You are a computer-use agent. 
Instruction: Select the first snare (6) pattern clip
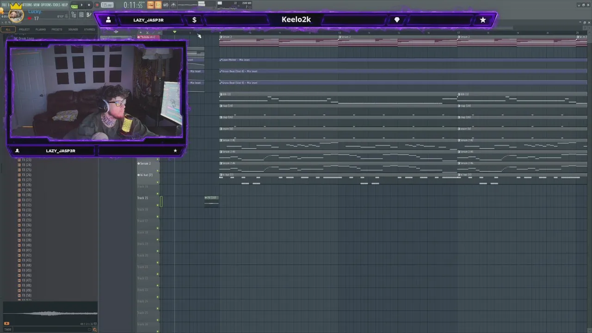(339, 132)
